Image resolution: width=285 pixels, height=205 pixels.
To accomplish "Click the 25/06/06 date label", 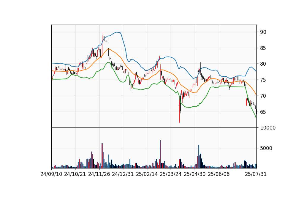I will coord(219,174).
